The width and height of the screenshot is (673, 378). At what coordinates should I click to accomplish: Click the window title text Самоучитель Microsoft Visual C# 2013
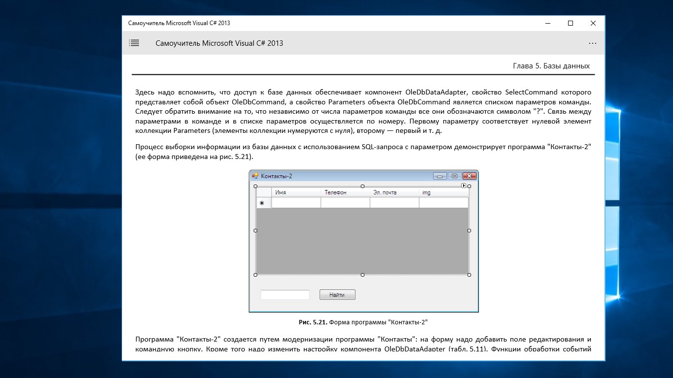click(x=179, y=23)
